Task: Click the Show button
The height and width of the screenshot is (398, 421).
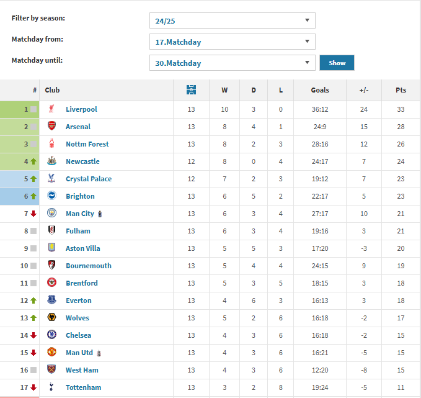Action: click(x=337, y=63)
